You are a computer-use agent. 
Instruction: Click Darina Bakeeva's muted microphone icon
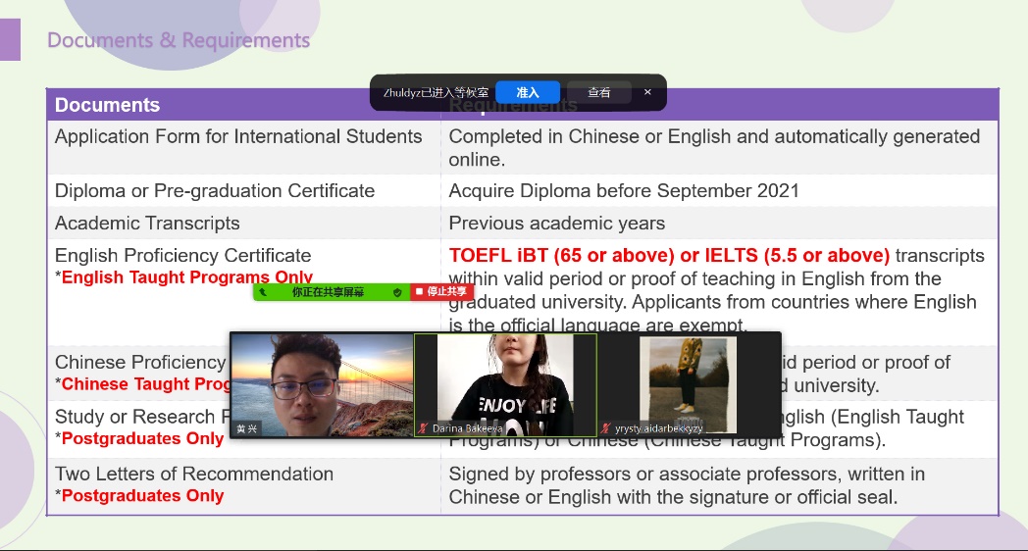pos(424,428)
